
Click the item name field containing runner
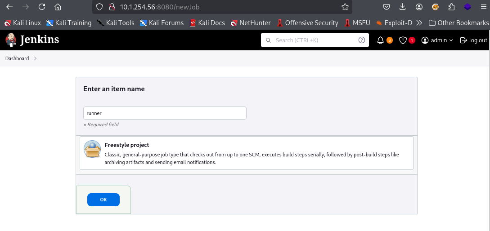tap(165, 113)
